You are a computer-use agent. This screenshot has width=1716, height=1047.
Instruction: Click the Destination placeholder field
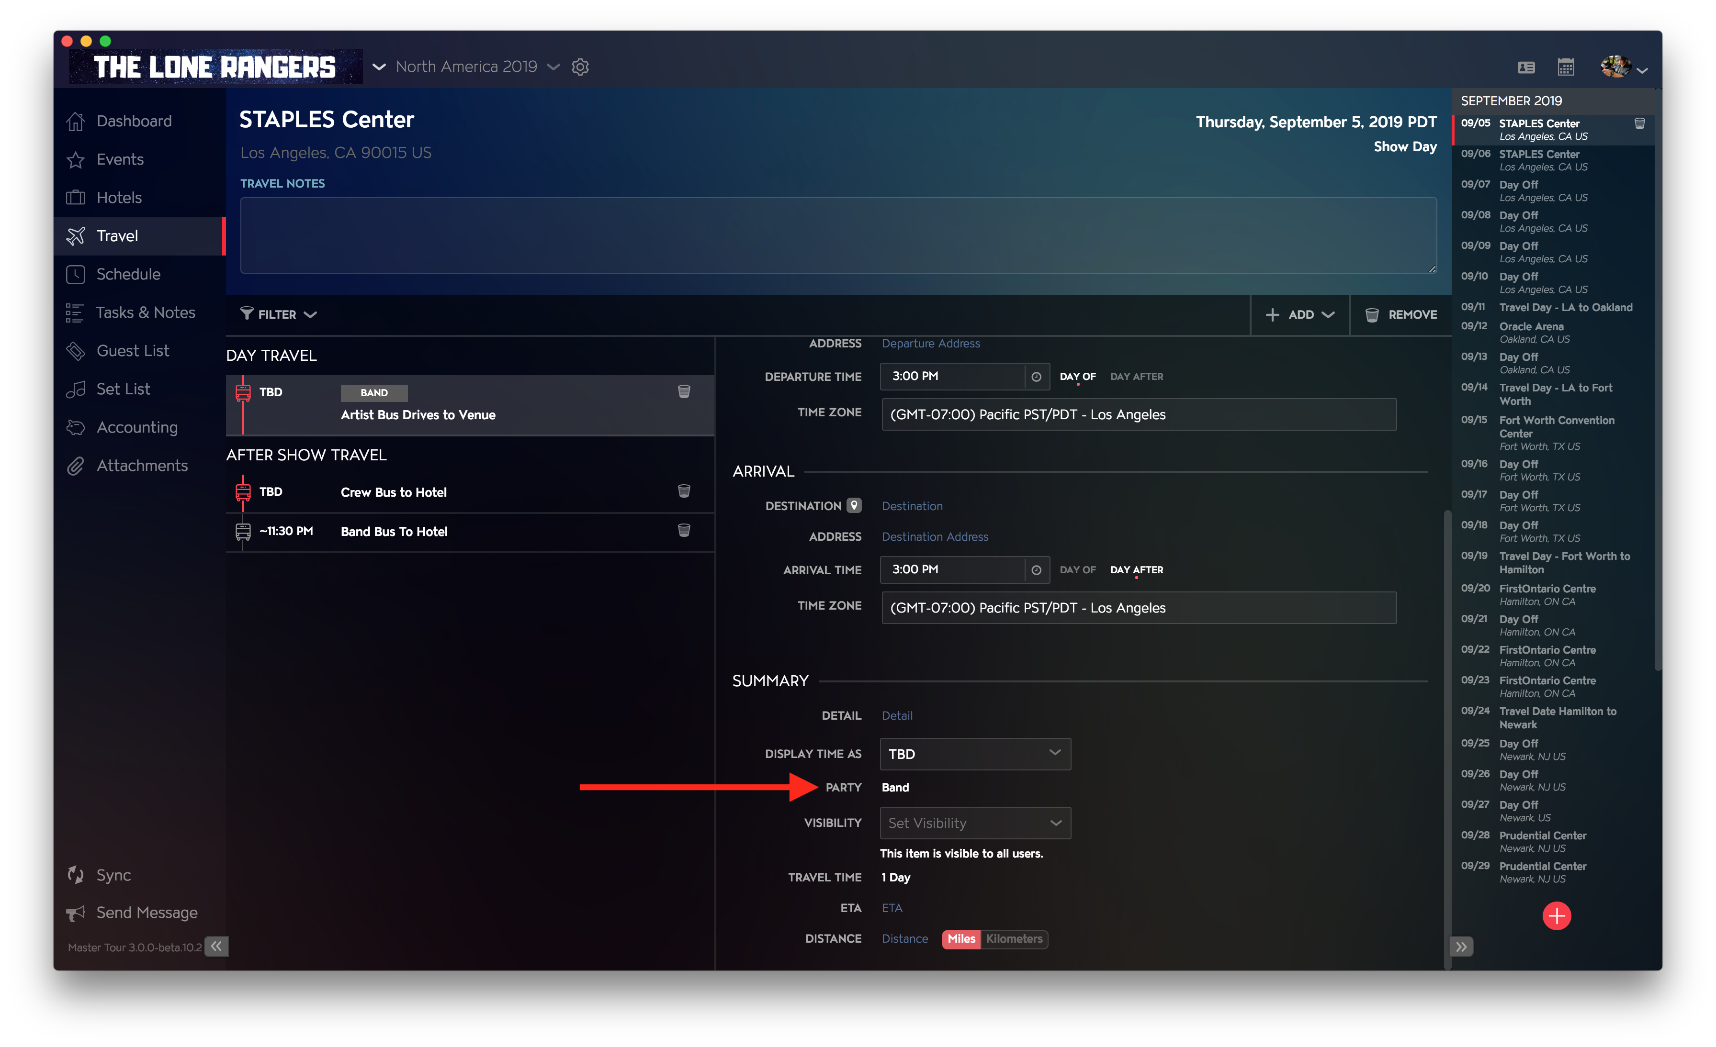[912, 506]
